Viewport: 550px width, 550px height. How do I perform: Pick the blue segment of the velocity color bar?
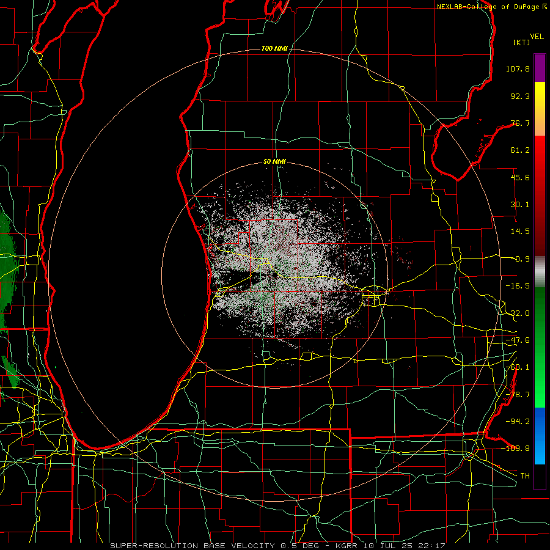(x=540, y=436)
